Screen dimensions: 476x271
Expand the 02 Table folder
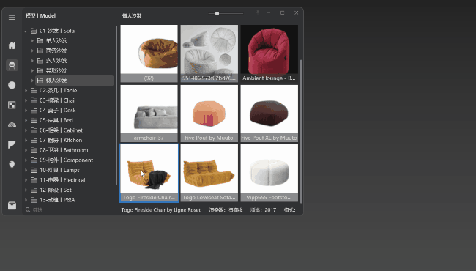26,90
